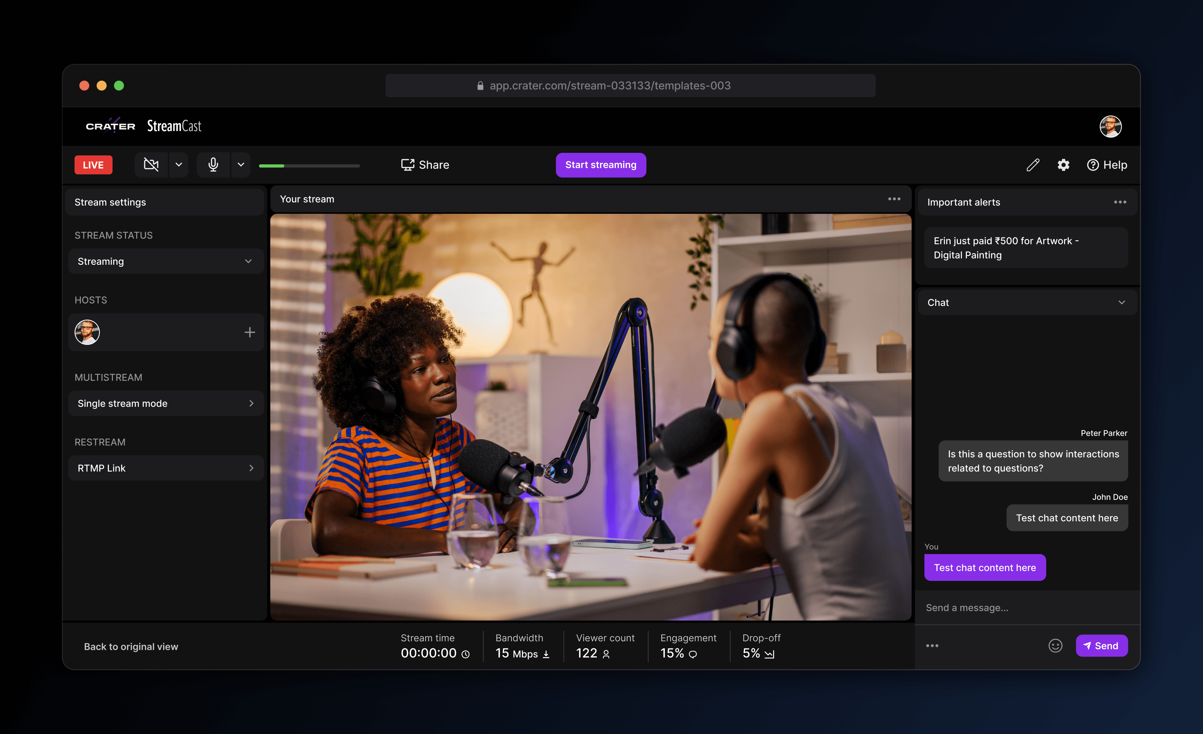1203x734 pixels.
Task: Mute the microphone
Action: pos(213,165)
